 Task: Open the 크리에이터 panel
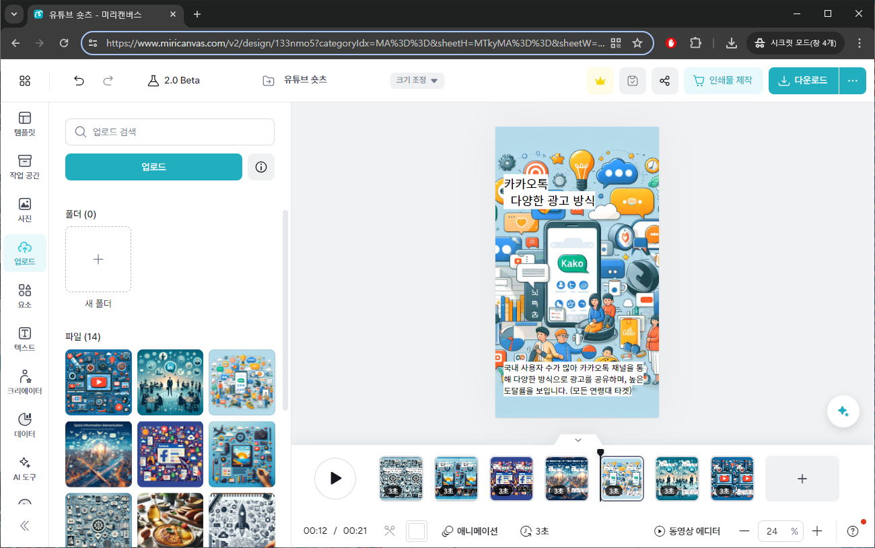point(25,382)
